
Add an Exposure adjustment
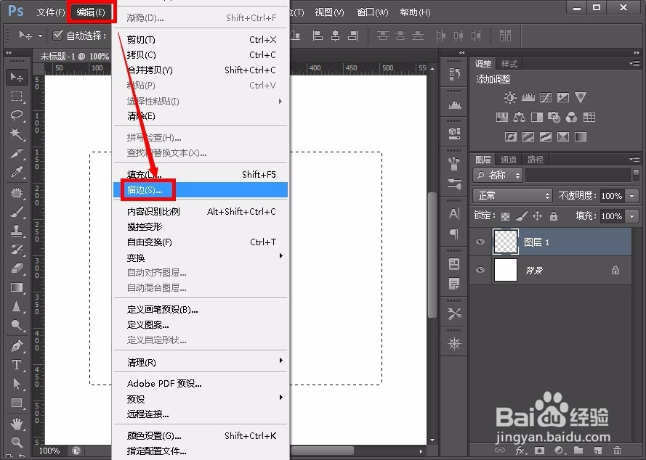[562, 97]
